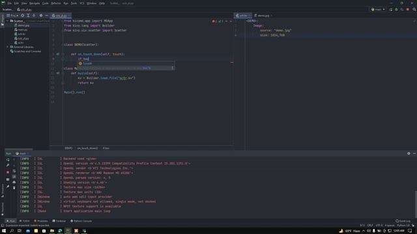
Task: Select the touch autocomplete suggestion
Action: coord(126,64)
